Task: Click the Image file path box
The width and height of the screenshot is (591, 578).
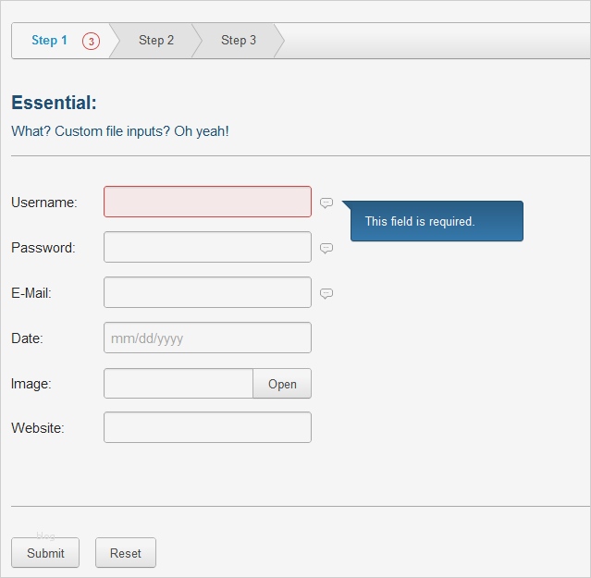Action: pos(179,384)
